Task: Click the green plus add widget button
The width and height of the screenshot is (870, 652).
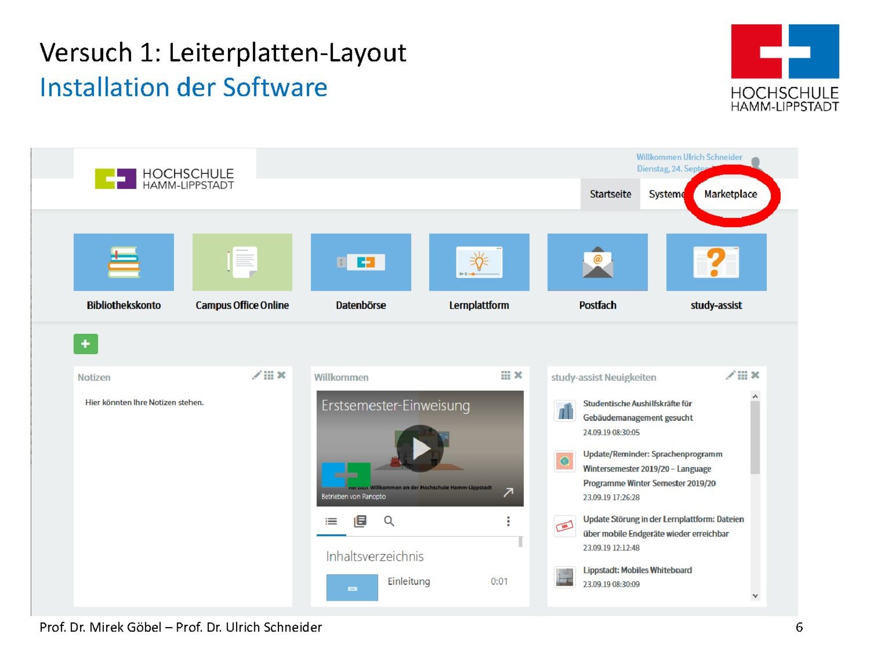Action: [x=86, y=344]
